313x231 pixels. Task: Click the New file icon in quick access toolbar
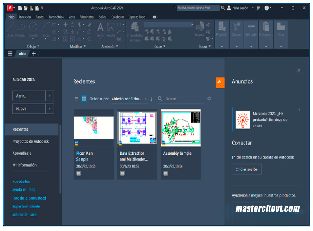pos(20,8)
